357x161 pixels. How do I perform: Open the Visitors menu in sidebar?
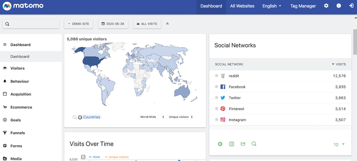18,68
